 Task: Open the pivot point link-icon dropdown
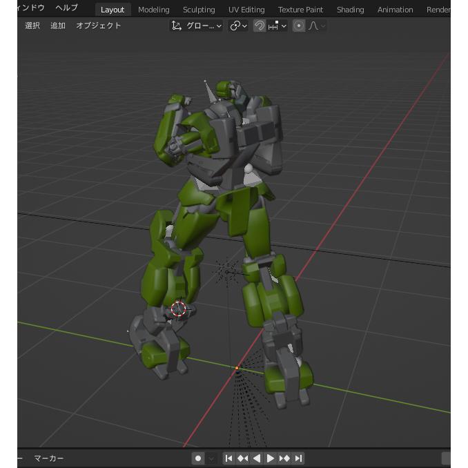coord(238,26)
